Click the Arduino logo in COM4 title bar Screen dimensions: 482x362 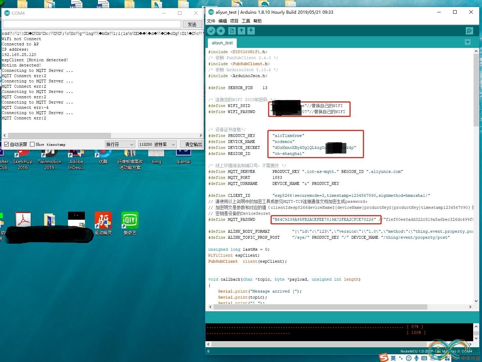point(7,13)
